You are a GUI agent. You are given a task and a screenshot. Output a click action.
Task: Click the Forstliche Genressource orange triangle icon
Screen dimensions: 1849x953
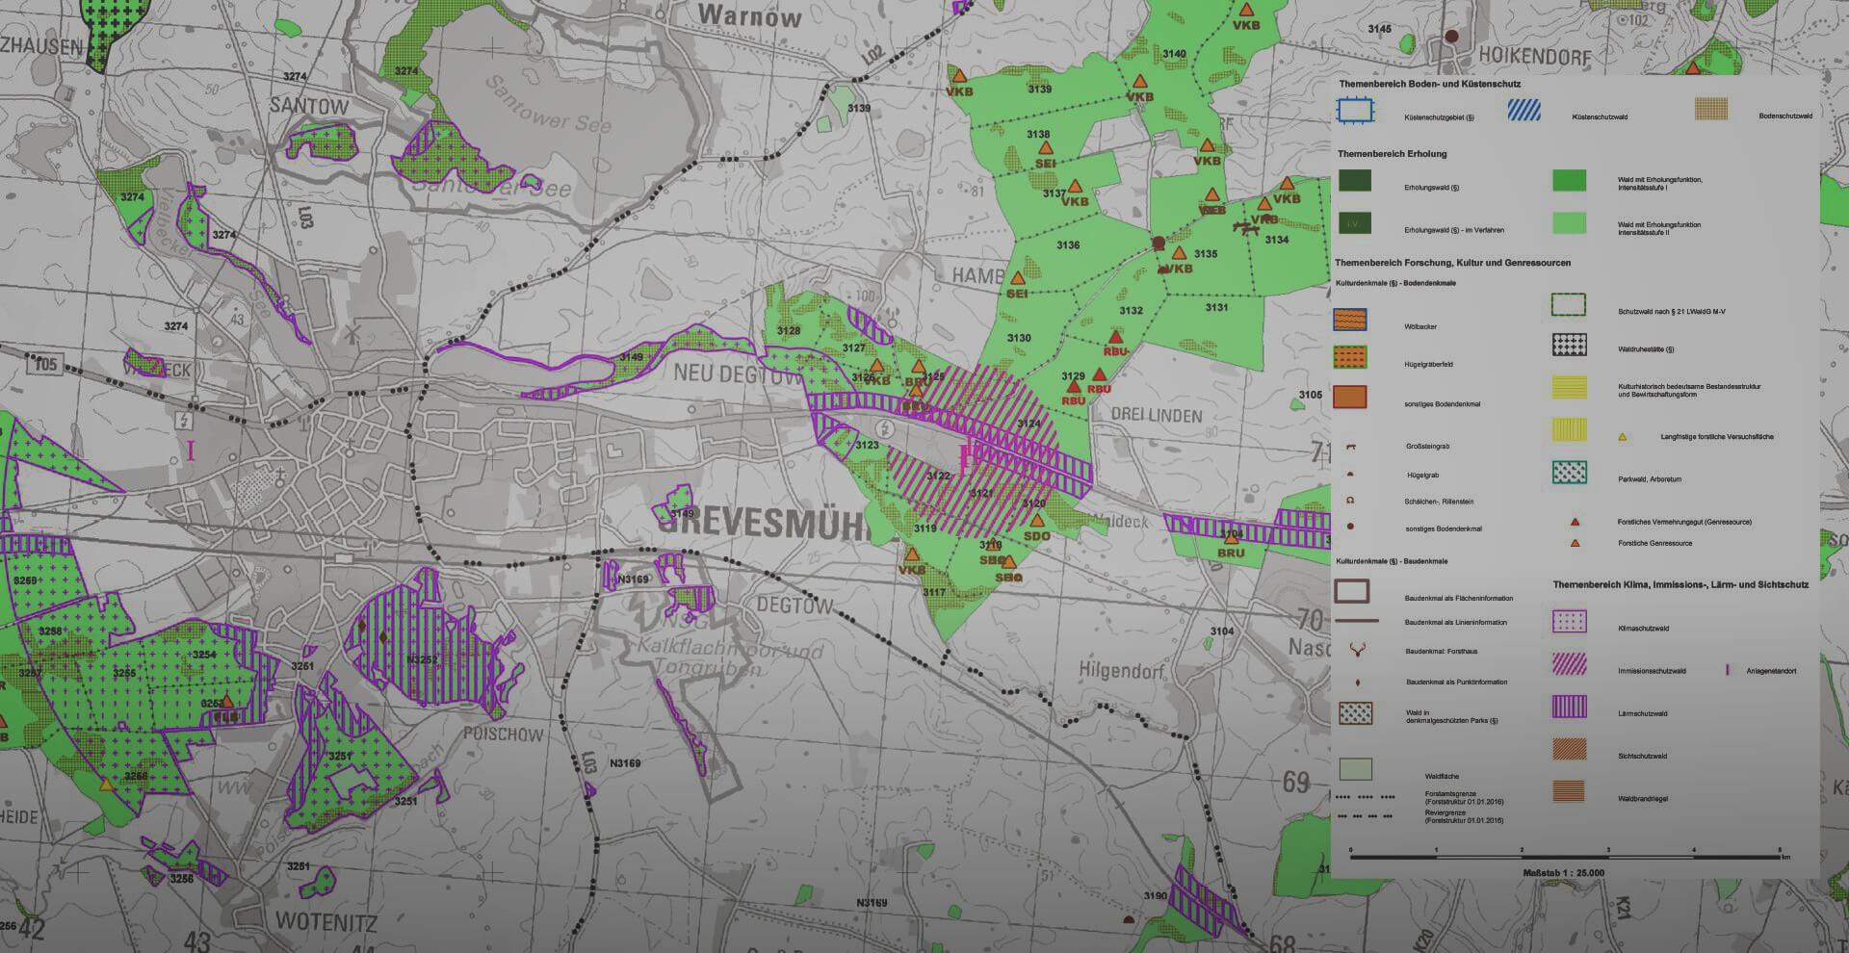pyautogui.click(x=1576, y=543)
